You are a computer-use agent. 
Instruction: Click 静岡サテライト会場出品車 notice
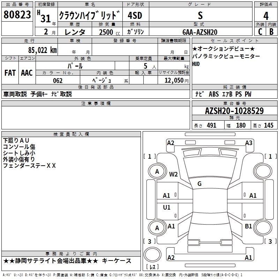[x=51, y=261]
